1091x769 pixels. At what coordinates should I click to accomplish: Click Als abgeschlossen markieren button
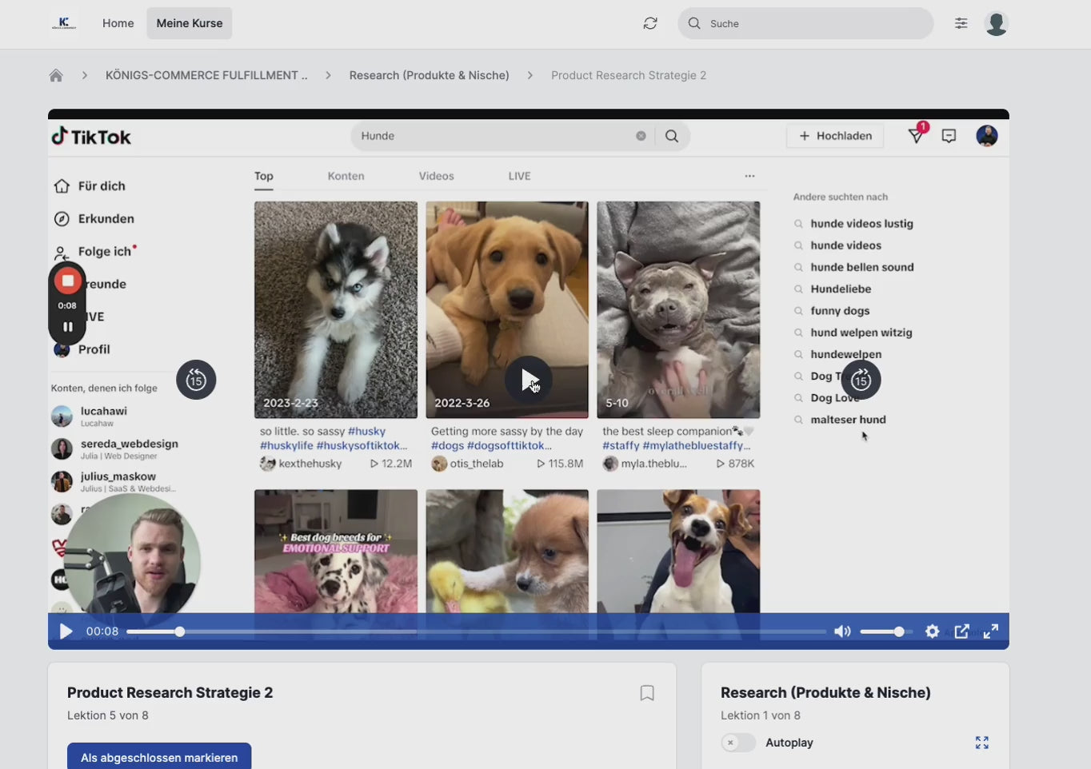tap(159, 757)
